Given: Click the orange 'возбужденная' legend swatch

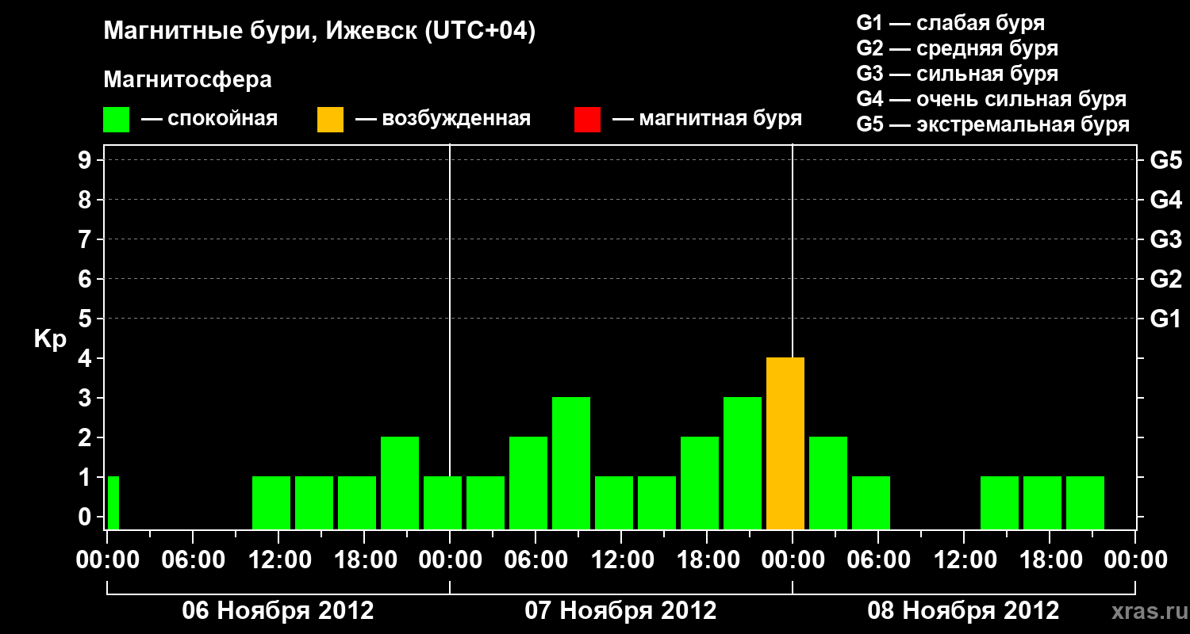Looking at the screenshot, I should pyautogui.click(x=330, y=120).
